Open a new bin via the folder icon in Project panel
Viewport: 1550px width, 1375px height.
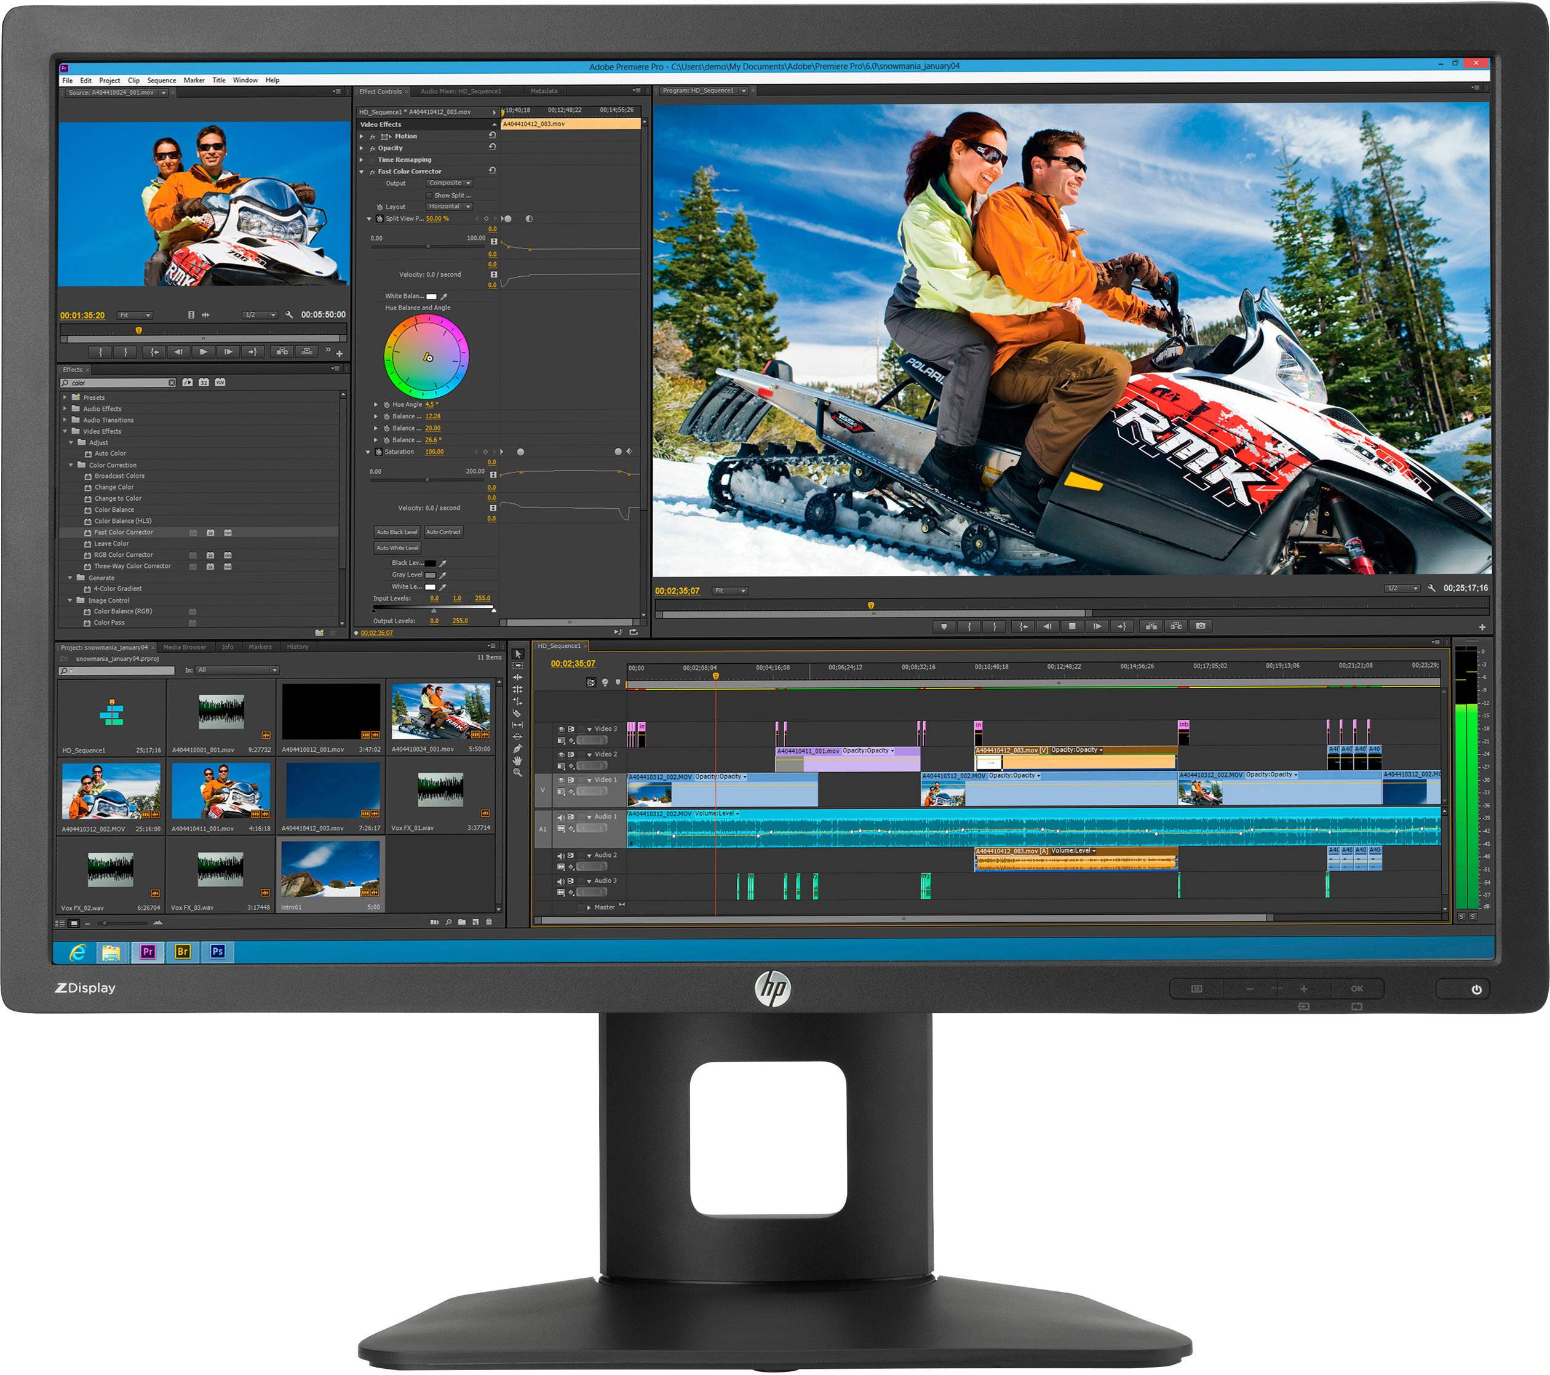(462, 922)
